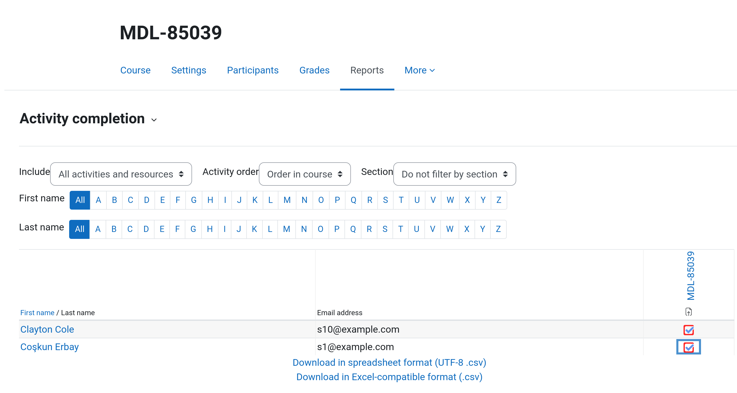
Task: Click the Email address column header
Action: [340, 313]
